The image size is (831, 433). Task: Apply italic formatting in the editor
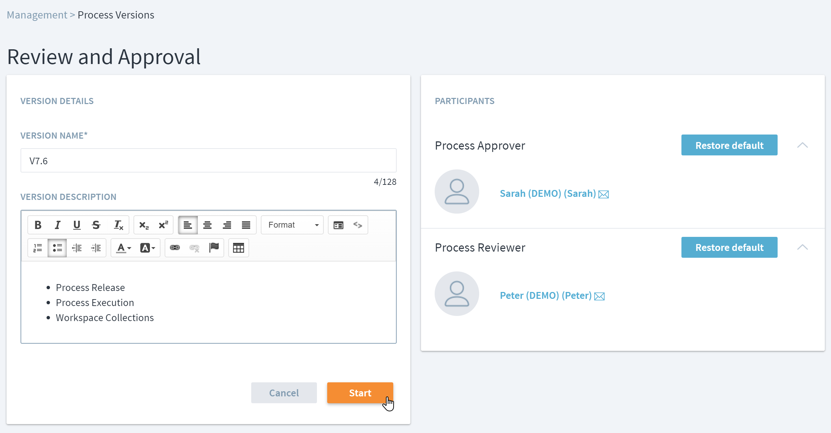57,225
